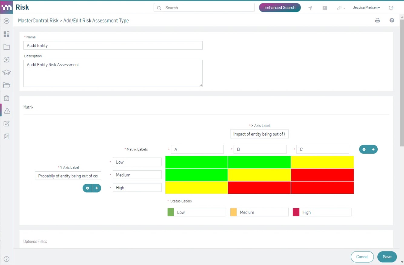Click the add matrix column plus button
Screen dimensions: 404x265
point(373,149)
